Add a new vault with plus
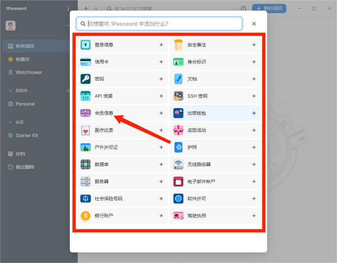The height and width of the screenshot is (263, 337). point(68,91)
